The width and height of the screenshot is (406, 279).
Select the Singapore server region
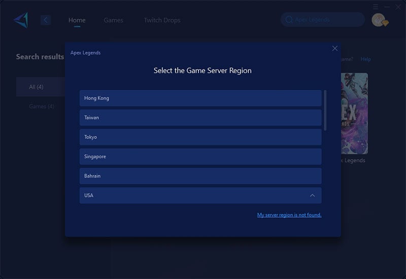click(200, 156)
